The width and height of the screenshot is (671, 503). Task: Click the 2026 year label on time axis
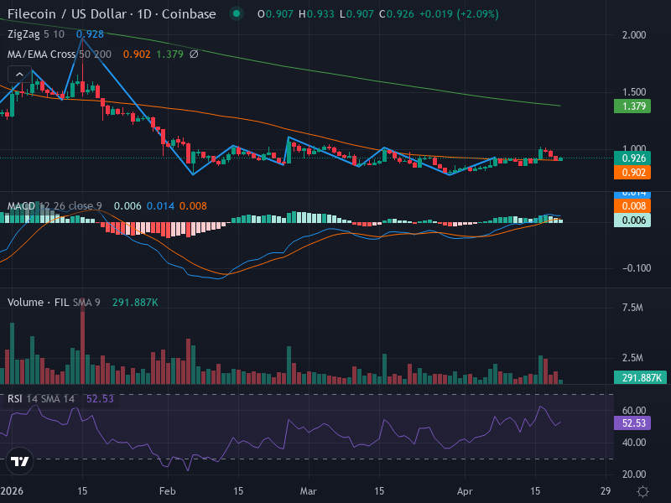[12, 491]
